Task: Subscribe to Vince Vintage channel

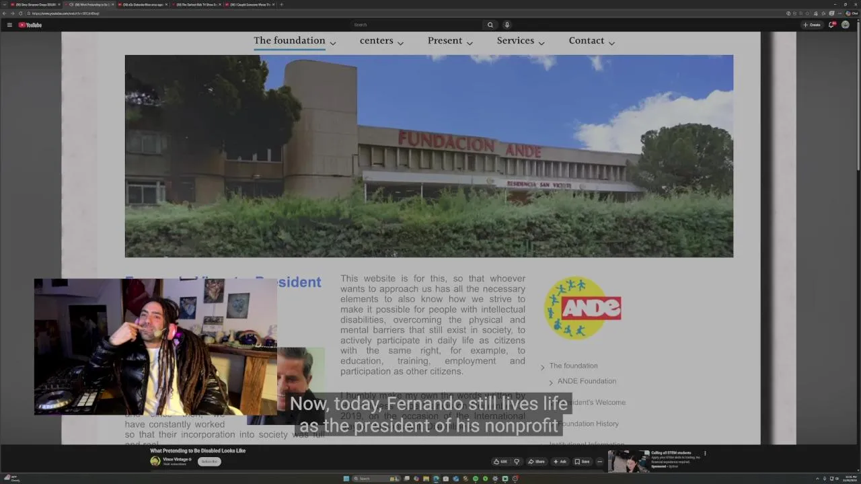Action: (x=210, y=461)
